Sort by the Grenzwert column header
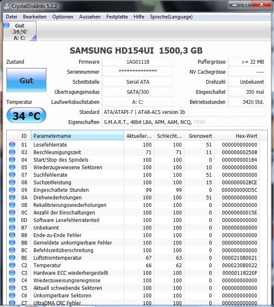Screen dimensions: 274x307 click(199, 136)
